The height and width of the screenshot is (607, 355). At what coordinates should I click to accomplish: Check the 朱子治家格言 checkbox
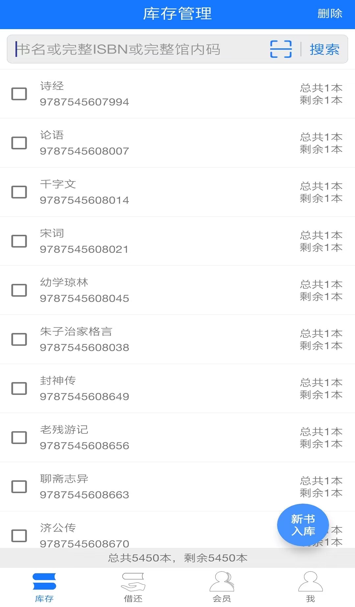tap(19, 339)
